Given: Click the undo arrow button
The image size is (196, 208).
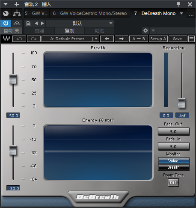Looking at the screenshot, I should click(x=19, y=39).
